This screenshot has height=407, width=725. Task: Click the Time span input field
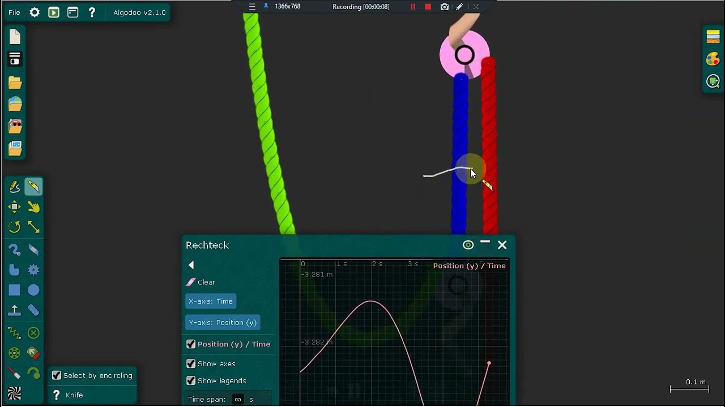click(x=238, y=399)
